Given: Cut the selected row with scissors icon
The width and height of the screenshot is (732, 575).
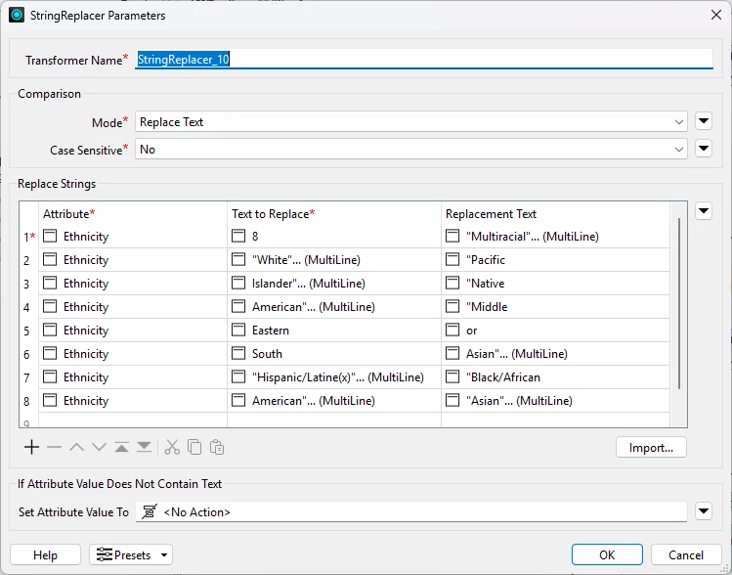Looking at the screenshot, I should tap(172, 448).
